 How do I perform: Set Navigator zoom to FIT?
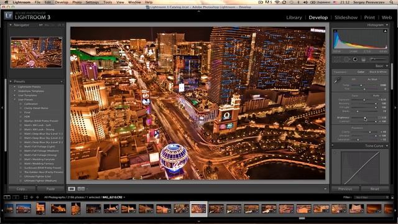point(40,25)
